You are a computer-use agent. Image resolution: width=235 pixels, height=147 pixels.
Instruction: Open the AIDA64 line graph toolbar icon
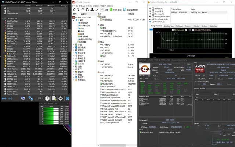pyautogui.click(x=97, y=10)
